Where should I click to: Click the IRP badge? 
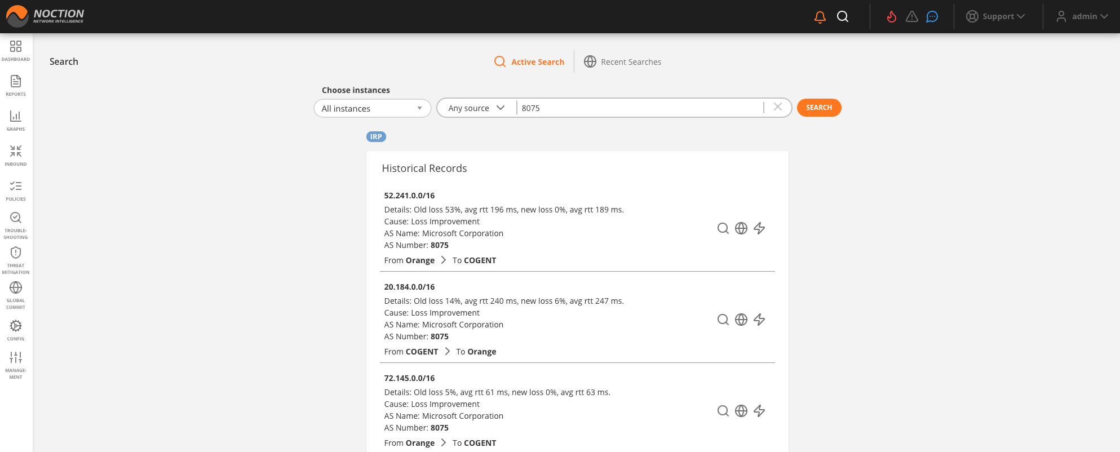[x=376, y=137]
